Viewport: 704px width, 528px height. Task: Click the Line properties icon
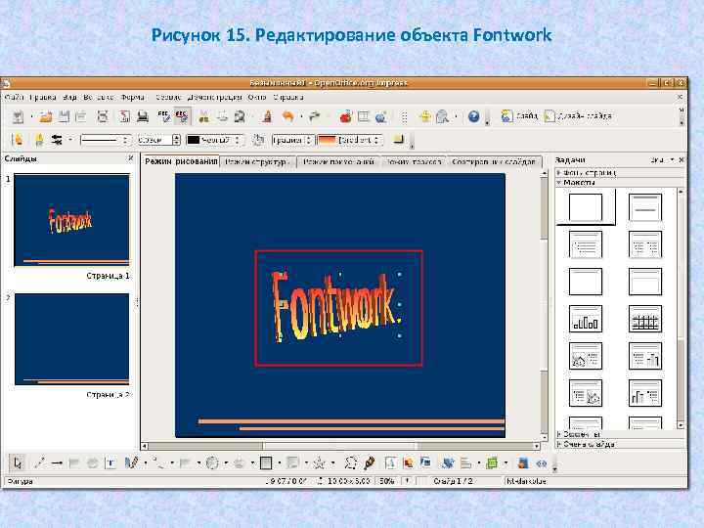(39, 140)
